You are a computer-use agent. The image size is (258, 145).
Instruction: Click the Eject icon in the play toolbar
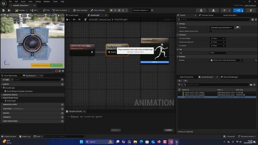coord(123,10)
